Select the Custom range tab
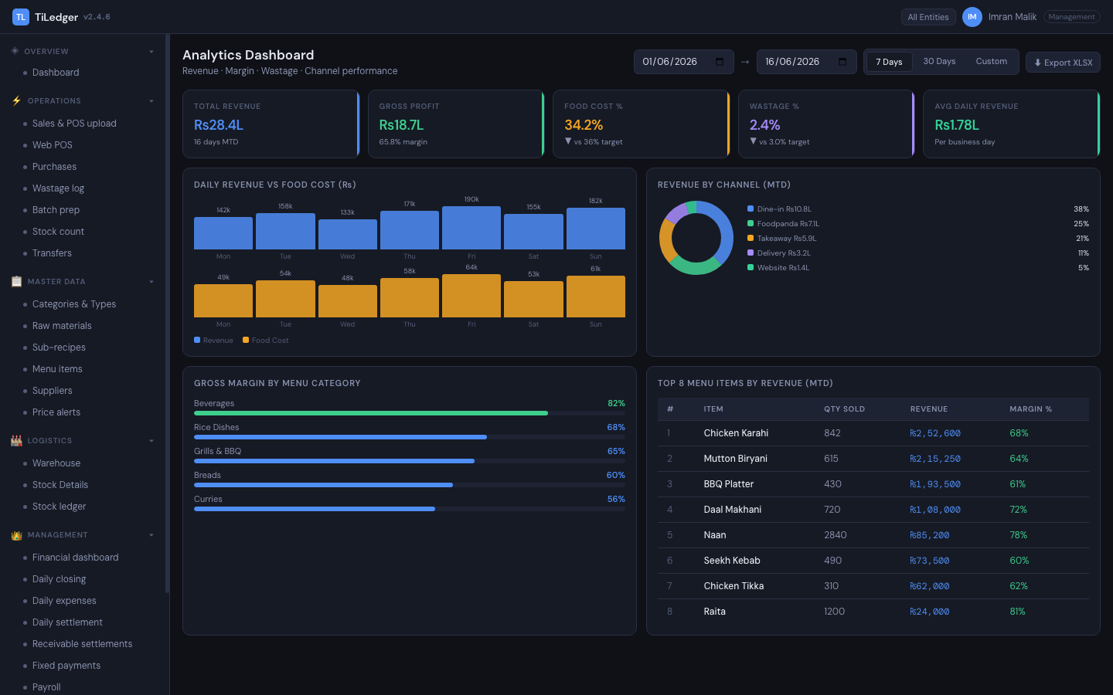This screenshot has width=1113, height=695. [991, 62]
